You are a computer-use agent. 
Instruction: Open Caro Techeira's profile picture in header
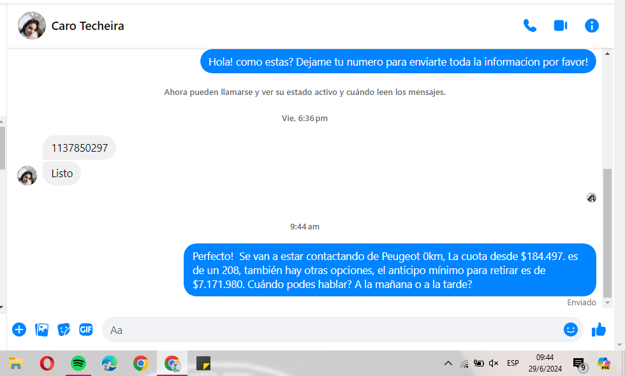pos(32,25)
